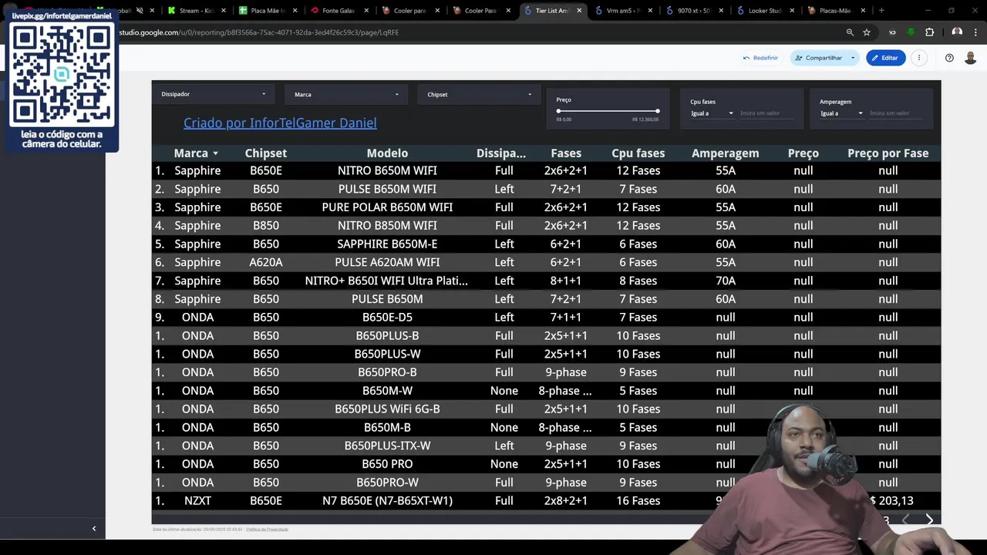Click the Editar button
This screenshot has height=555, width=987.
coord(885,58)
